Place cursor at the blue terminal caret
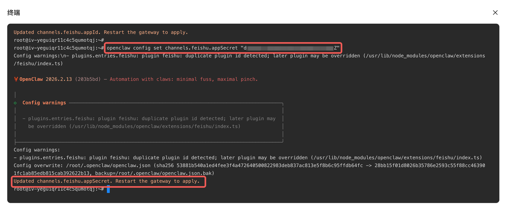Viewport: 507px width, 211px height. [108, 189]
